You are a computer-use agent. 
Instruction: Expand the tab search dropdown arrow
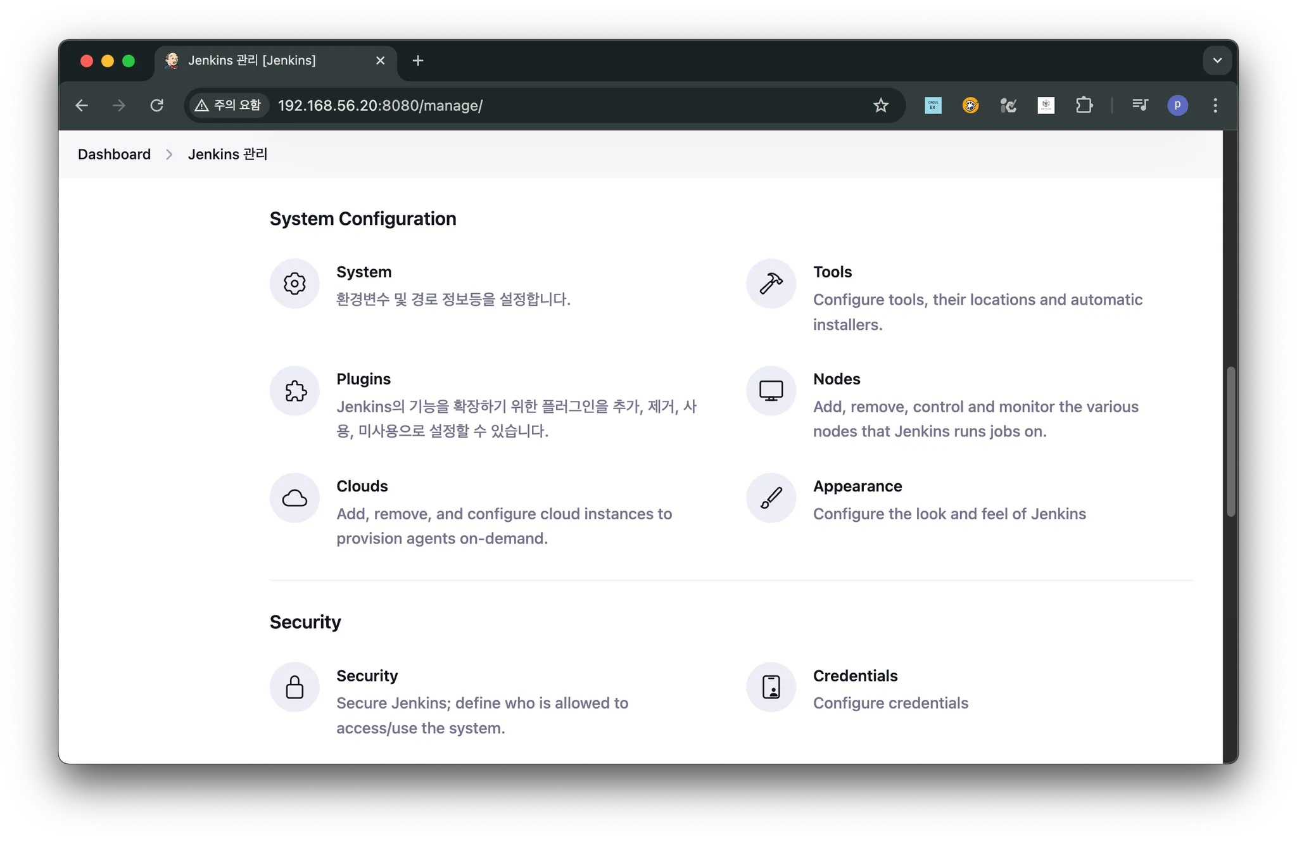1217,61
